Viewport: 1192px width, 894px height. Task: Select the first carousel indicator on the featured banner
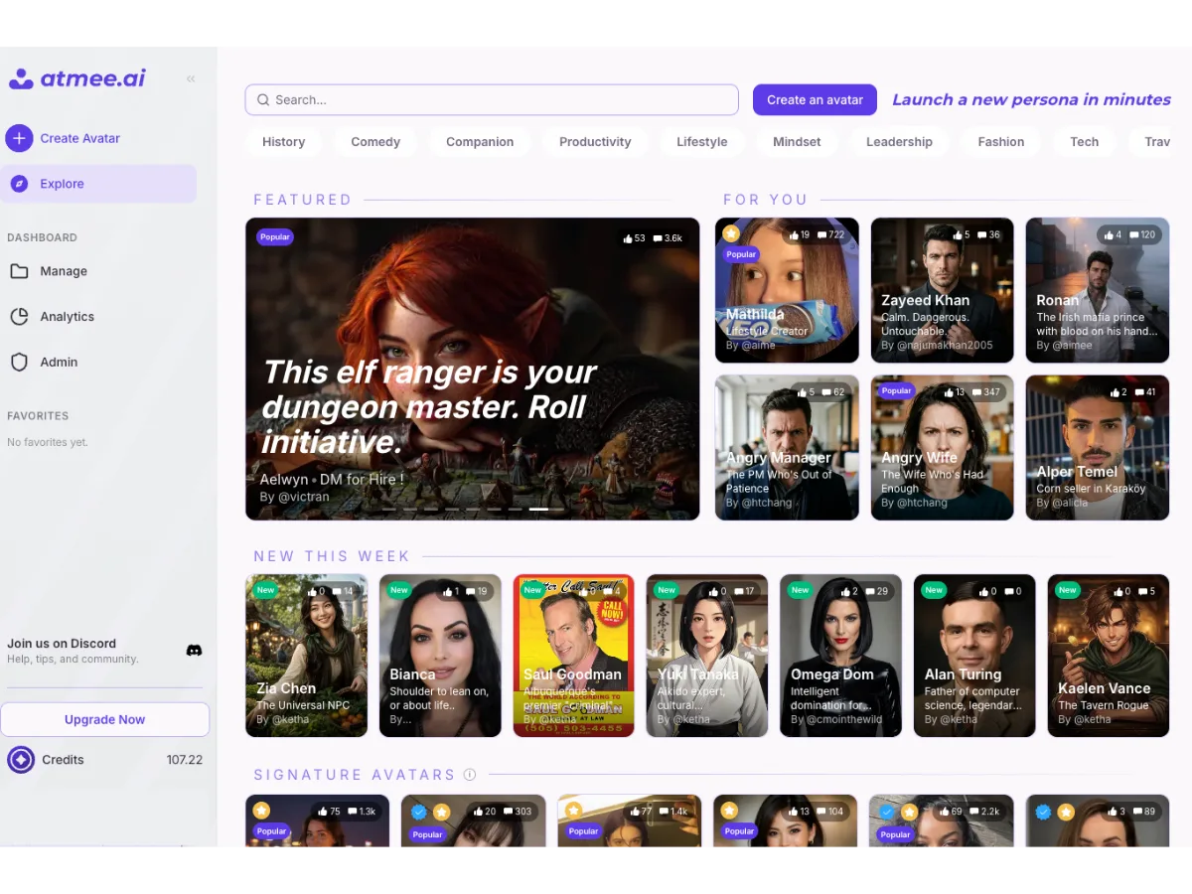[x=391, y=509]
